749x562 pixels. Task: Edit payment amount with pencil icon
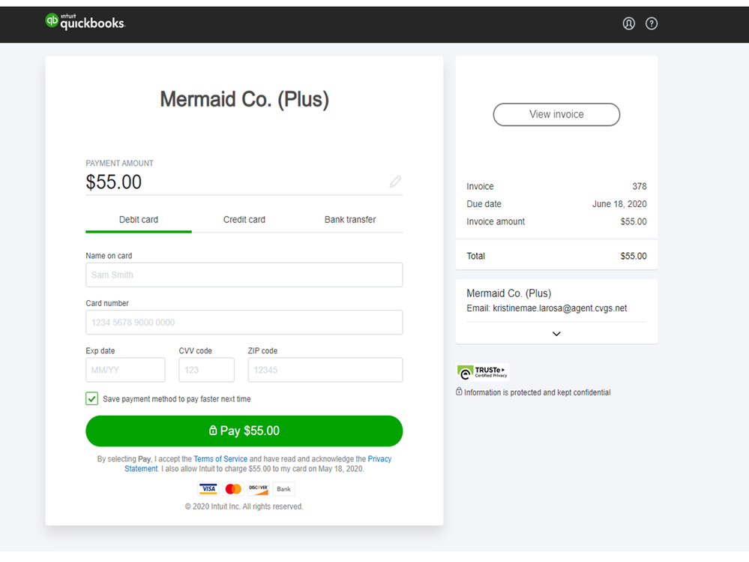[x=395, y=182]
